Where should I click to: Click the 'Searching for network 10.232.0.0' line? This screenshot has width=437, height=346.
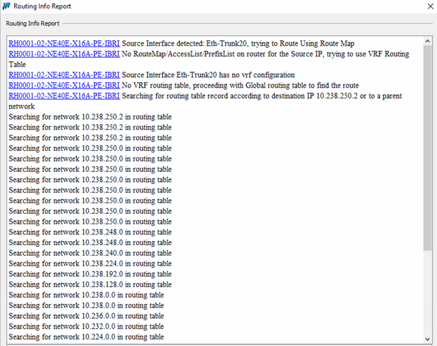coord(86,327)
